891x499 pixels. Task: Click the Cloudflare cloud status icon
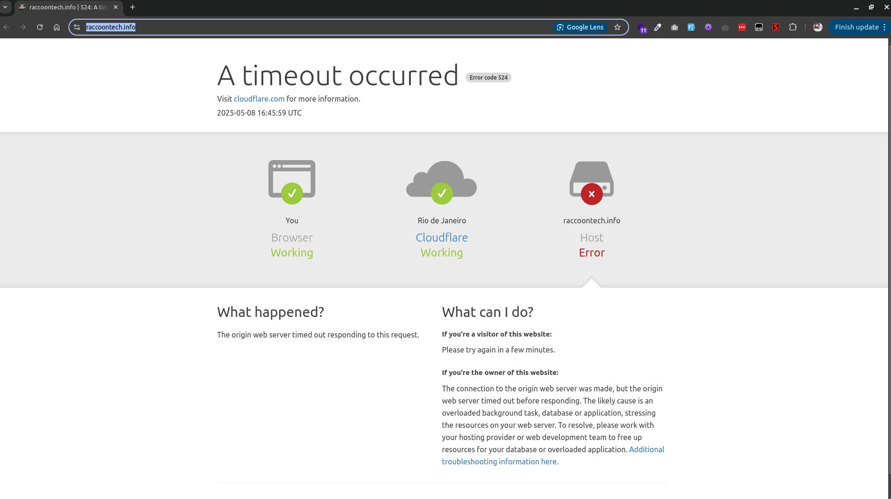click(x=442, y=182)
